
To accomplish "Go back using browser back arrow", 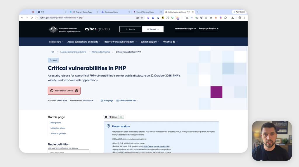I will point(22,18).
